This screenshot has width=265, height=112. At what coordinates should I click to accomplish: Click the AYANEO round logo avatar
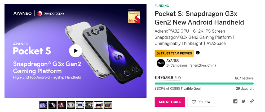[x=161, y=63]
